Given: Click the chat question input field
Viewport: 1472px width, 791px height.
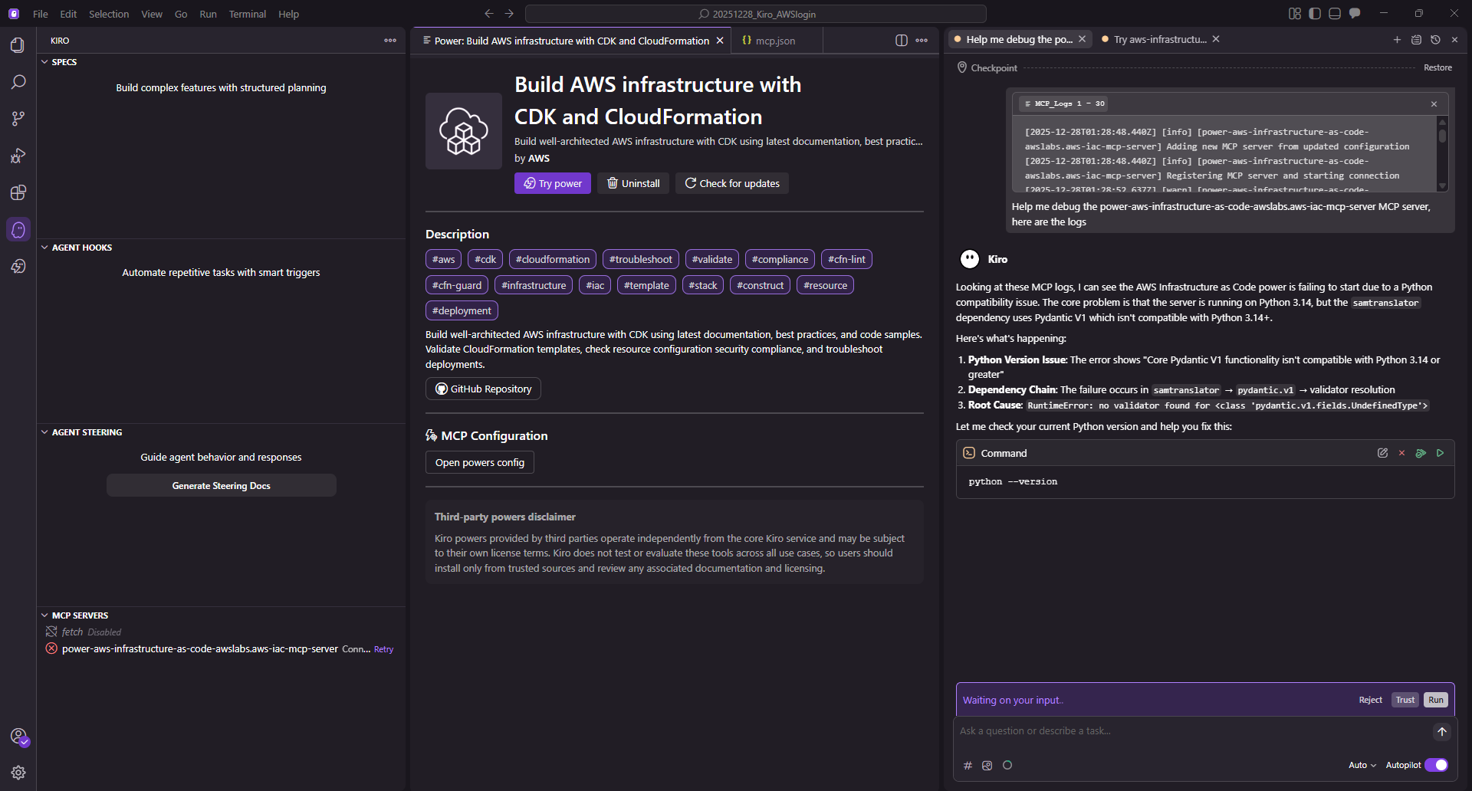Looking at the screenshot, I should pos(1188,731).
